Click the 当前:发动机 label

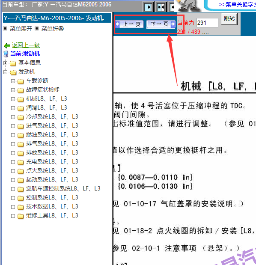point(25,54)
